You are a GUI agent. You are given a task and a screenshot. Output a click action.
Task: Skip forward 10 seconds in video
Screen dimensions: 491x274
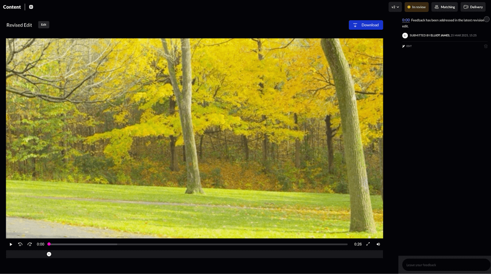30,244
